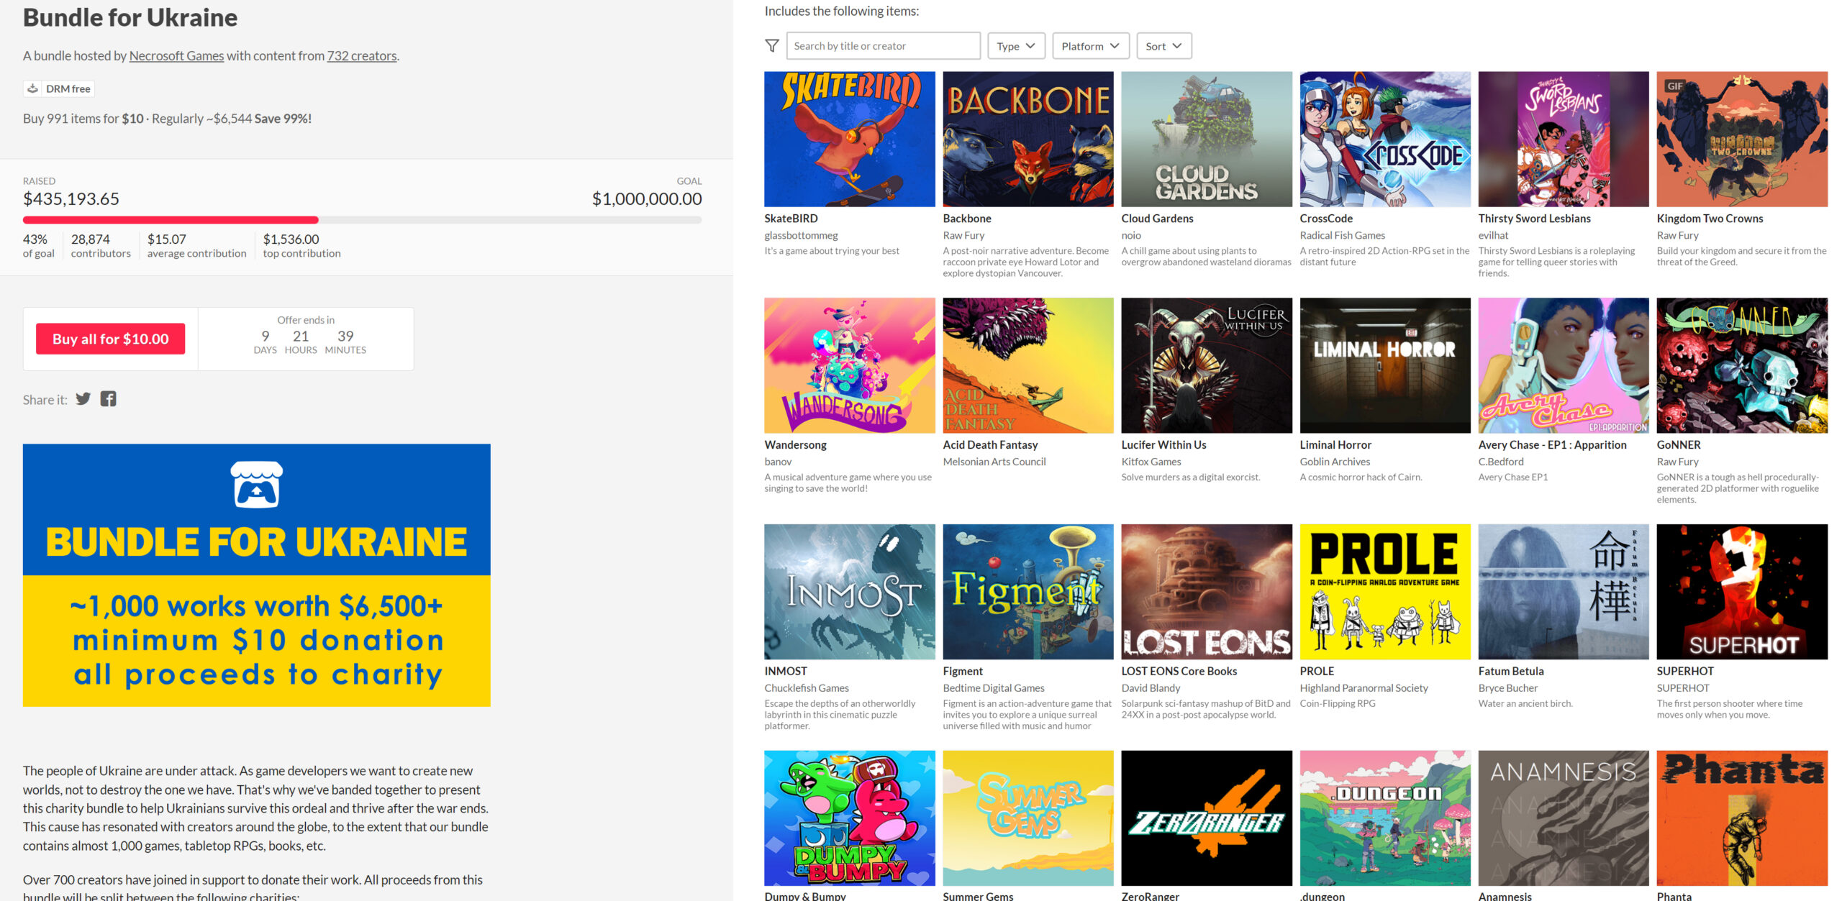Click the CrossCode title link
This screenshot has height=901, width=1842.
click(x=1325, y=218)
